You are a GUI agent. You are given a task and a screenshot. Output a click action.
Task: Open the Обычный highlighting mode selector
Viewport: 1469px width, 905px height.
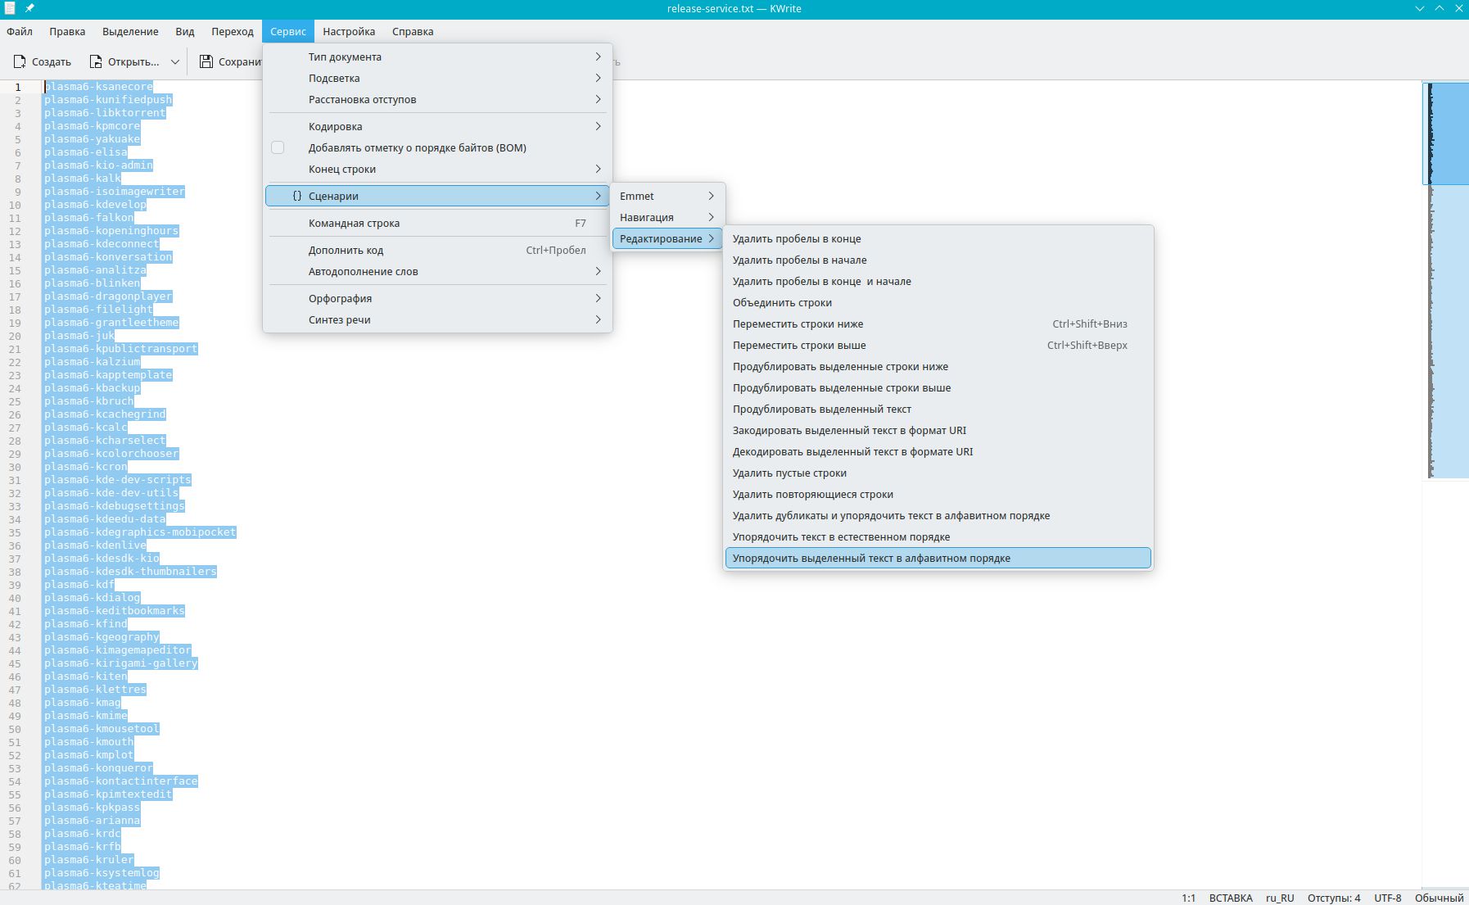[1439, 898]
